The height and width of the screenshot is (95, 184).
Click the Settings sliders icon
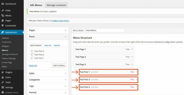(3, 87)
